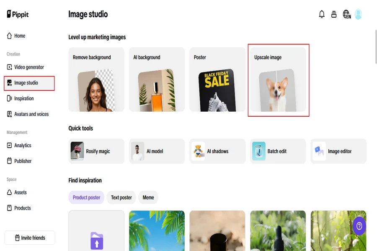Viewport: 377px width, 251px height.
Task: Select the Product poster filter chip
Action: 86,197
